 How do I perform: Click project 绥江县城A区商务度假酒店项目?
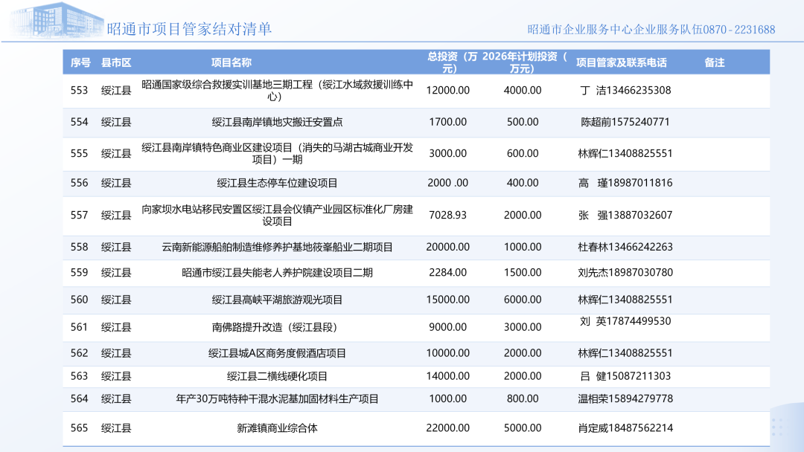[278, 353]
